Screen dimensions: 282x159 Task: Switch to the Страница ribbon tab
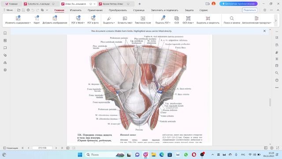click(139, 10)
